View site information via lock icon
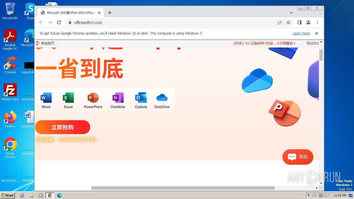 70,22
